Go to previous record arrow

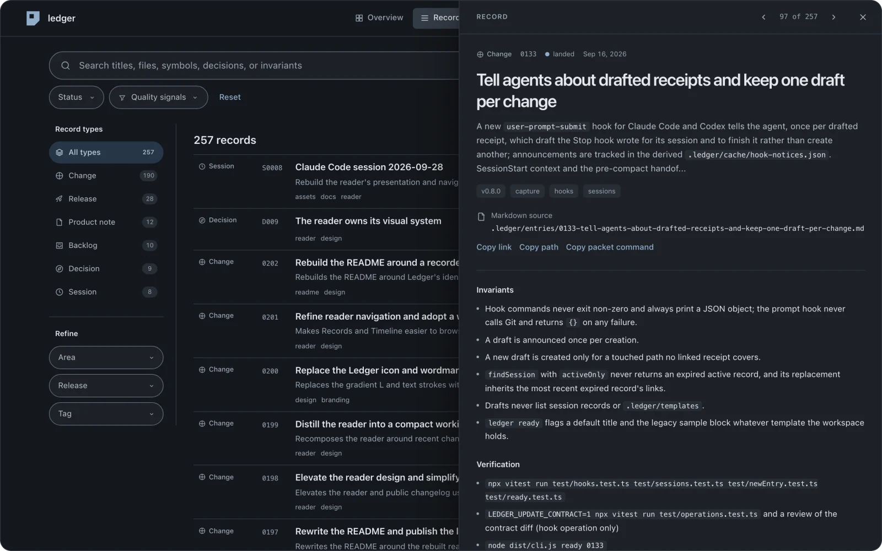point(763,17)
